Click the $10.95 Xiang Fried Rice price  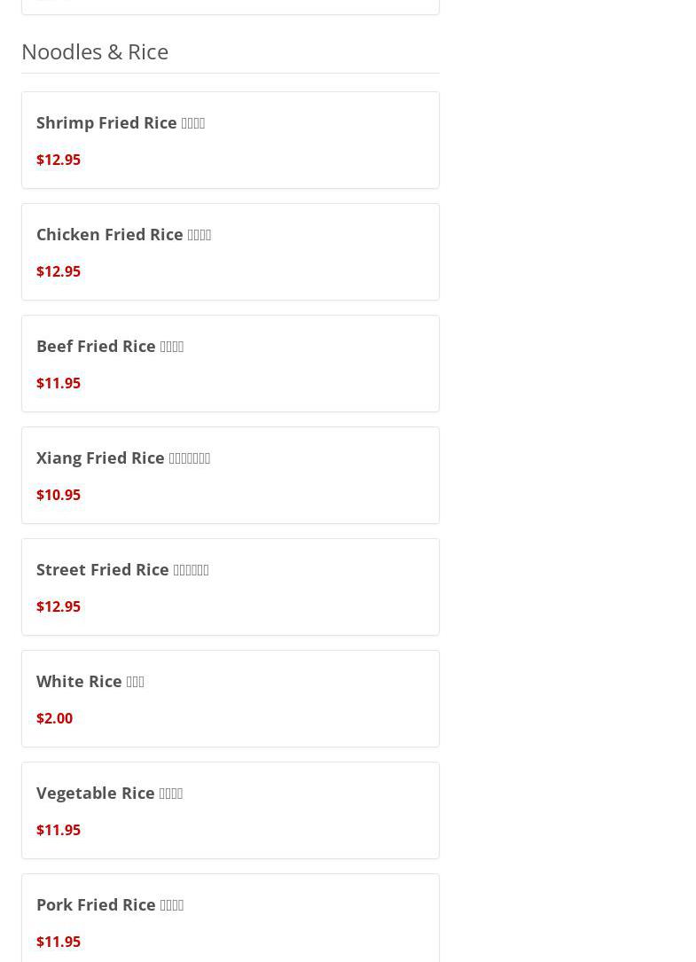click(59, 495)
